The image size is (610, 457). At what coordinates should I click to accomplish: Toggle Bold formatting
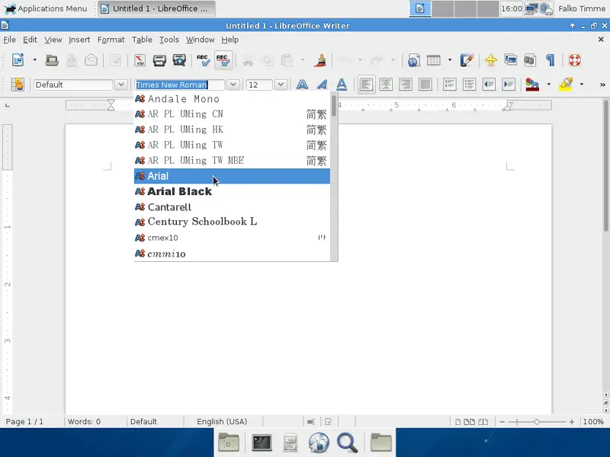[x=302, y=85]
